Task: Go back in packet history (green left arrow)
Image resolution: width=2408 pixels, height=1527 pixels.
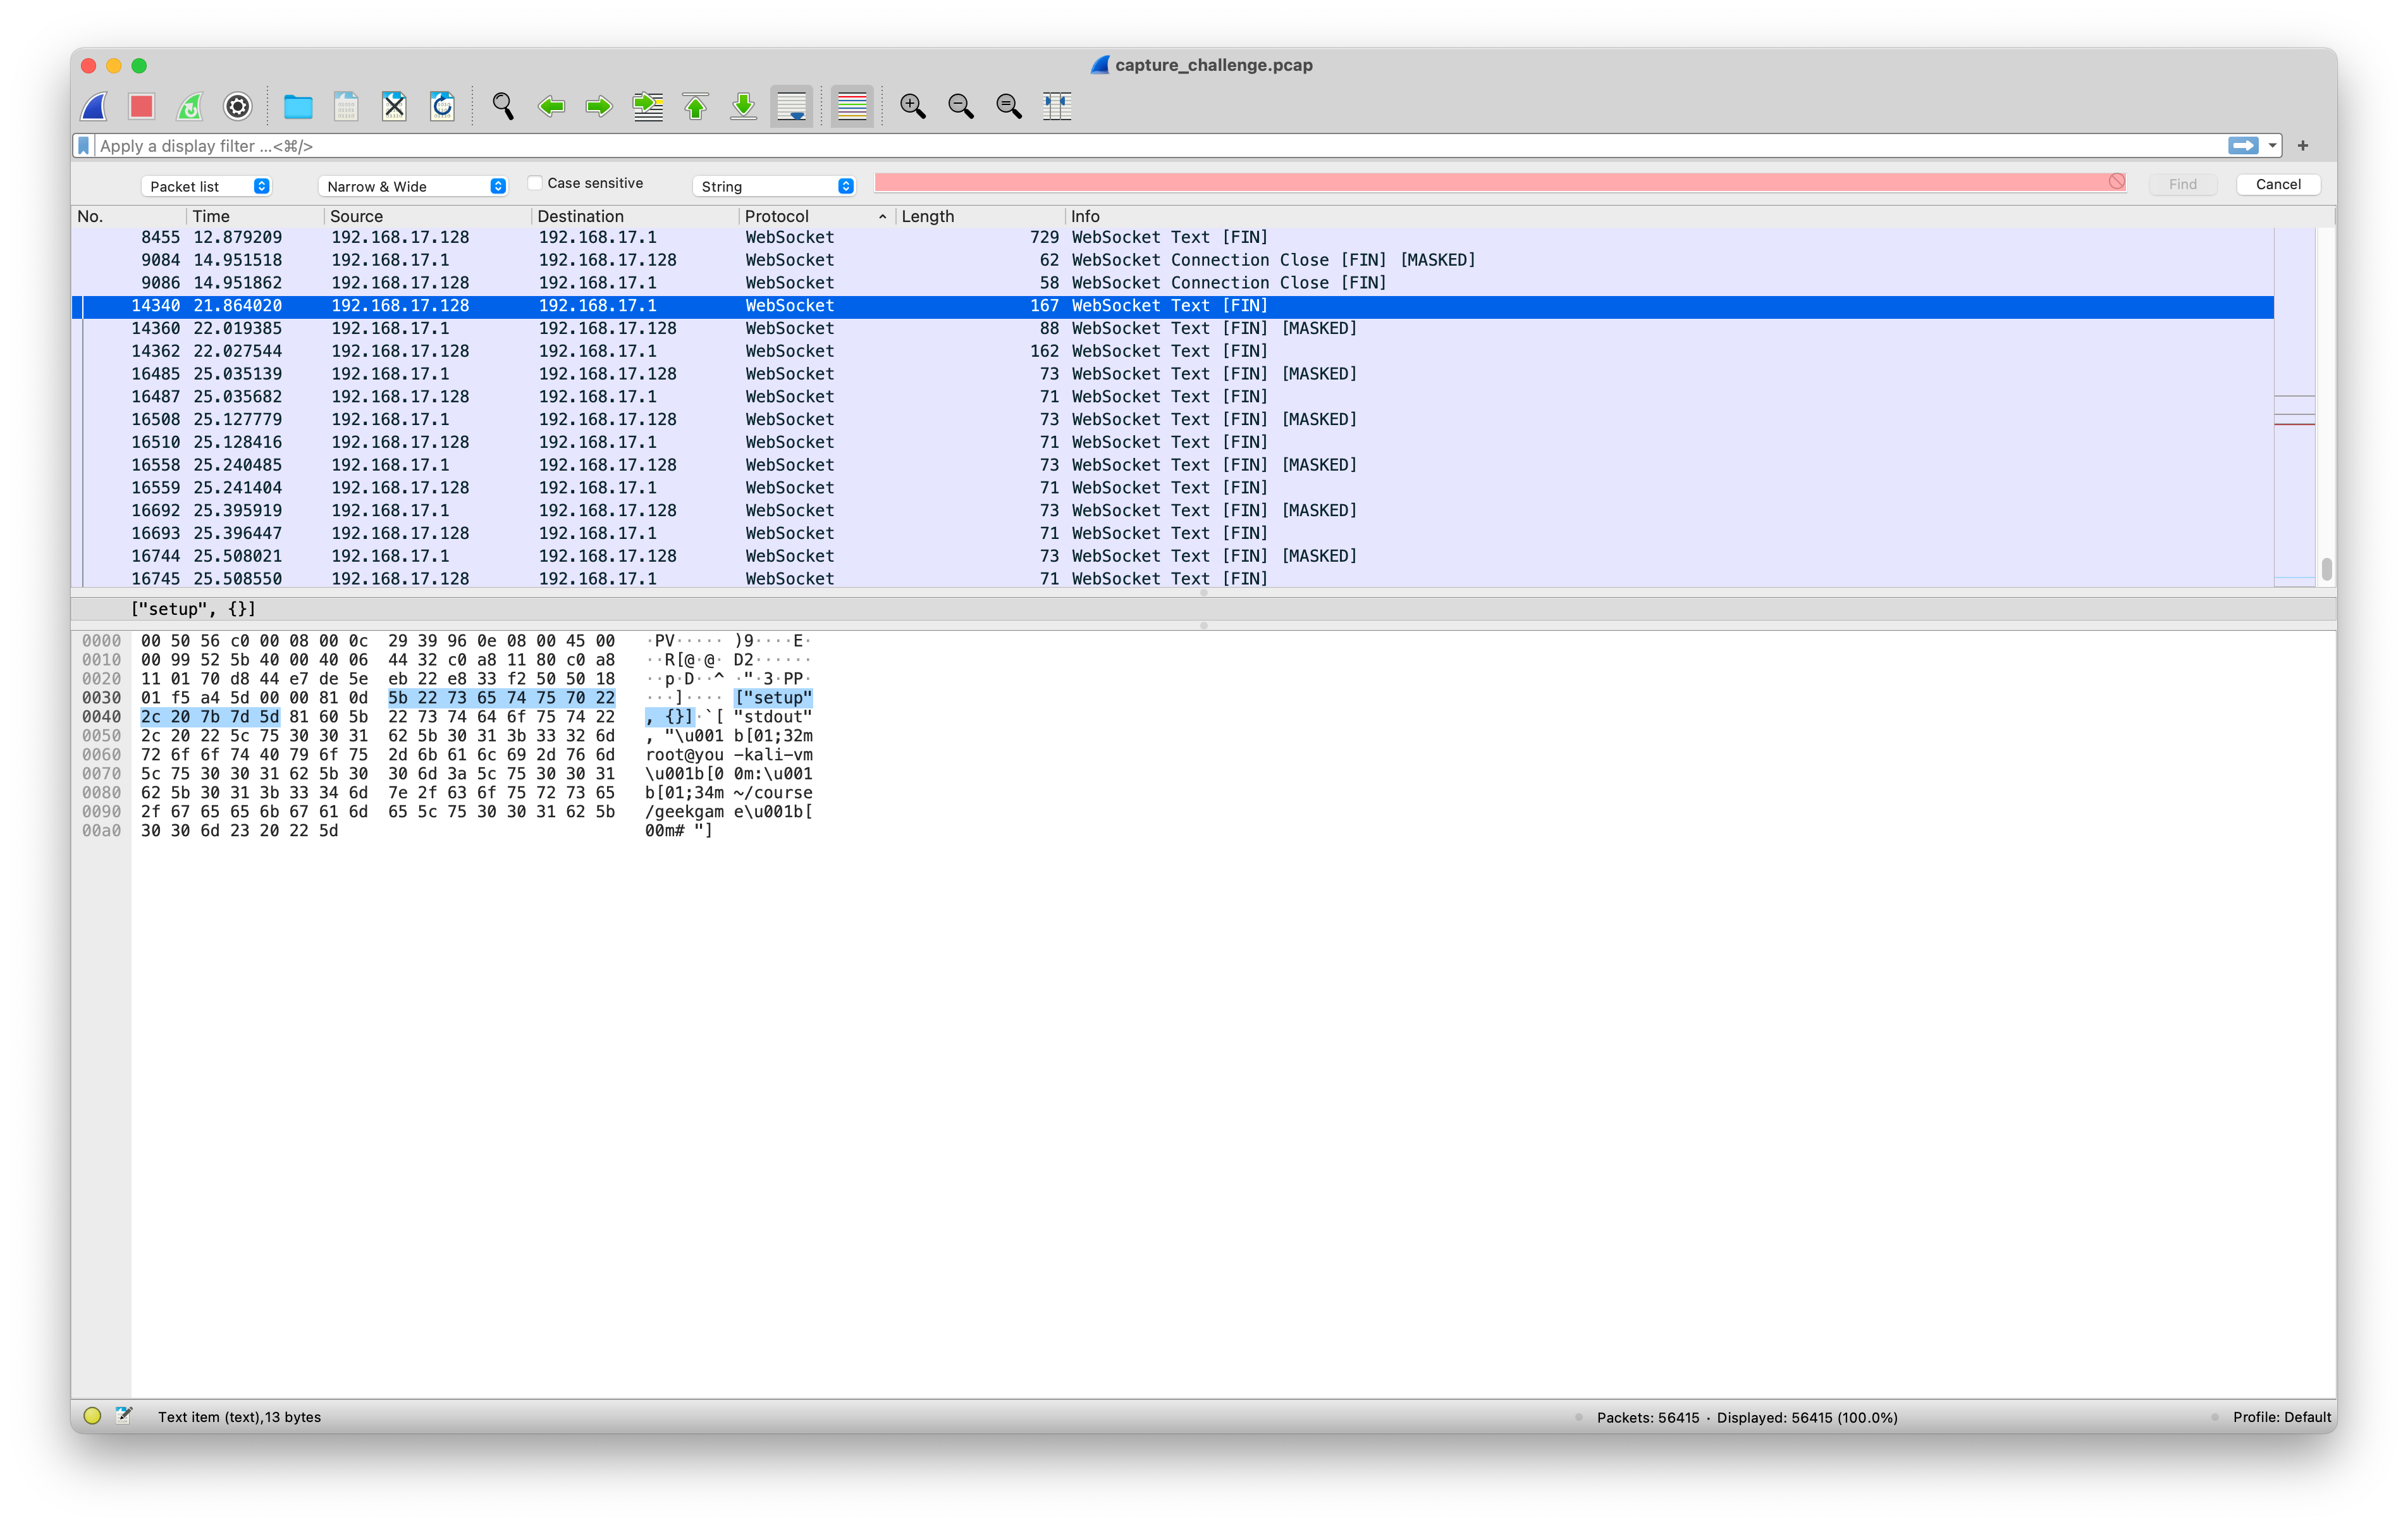Action: point(551,106)
